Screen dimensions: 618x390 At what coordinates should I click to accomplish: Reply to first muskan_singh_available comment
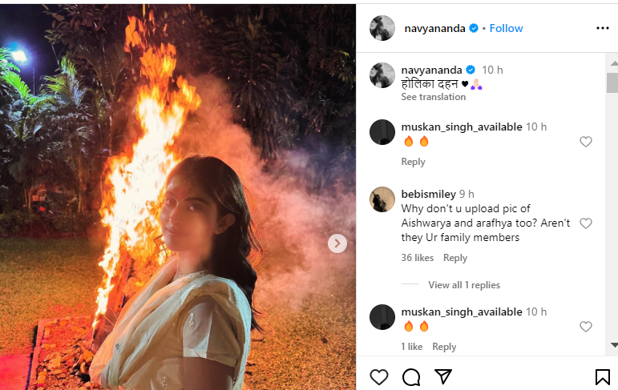tap(413, 162)
